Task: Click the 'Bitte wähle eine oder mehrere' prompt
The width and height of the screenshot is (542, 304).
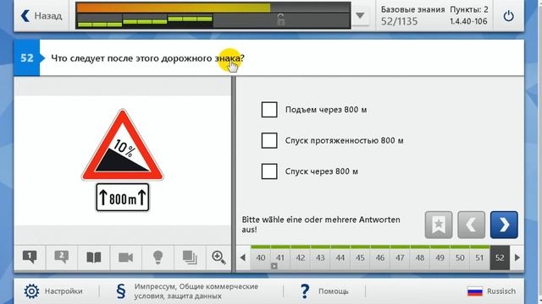Action: pos(321,225)
